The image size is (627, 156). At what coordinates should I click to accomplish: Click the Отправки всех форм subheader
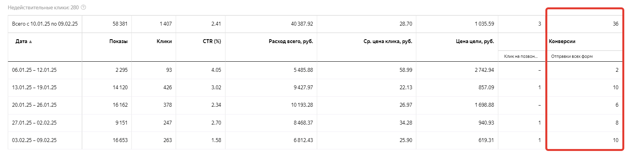(x=572, y=56)
